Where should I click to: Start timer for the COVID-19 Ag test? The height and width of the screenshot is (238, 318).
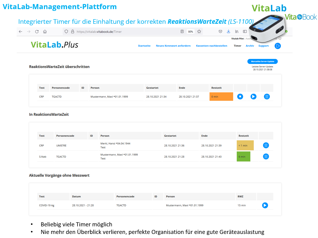[265, 205]
